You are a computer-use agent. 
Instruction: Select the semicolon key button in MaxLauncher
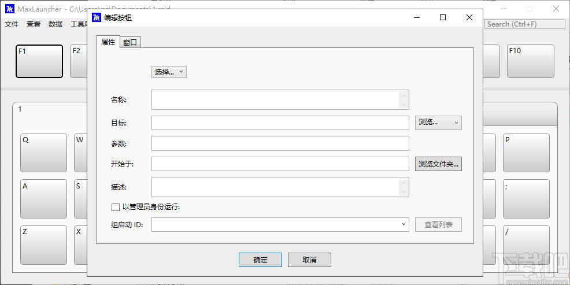(x=527, y=199)
